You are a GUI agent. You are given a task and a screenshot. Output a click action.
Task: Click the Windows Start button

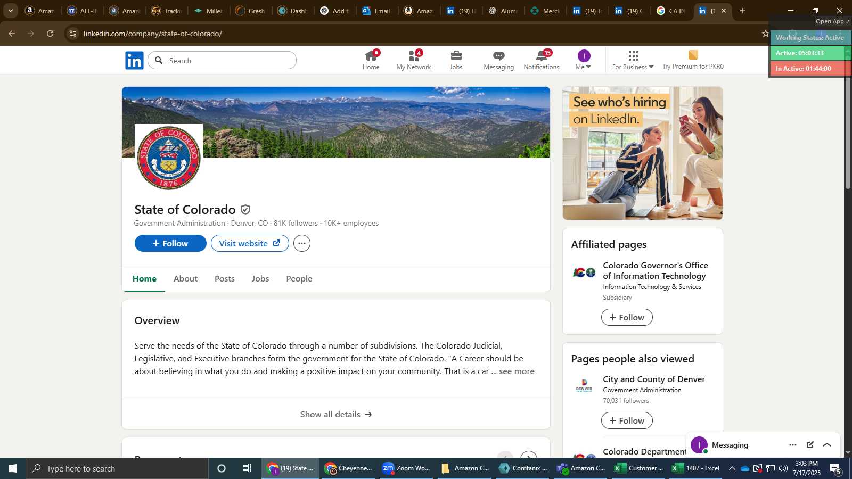pyautogui.click(x=13, y=468)
